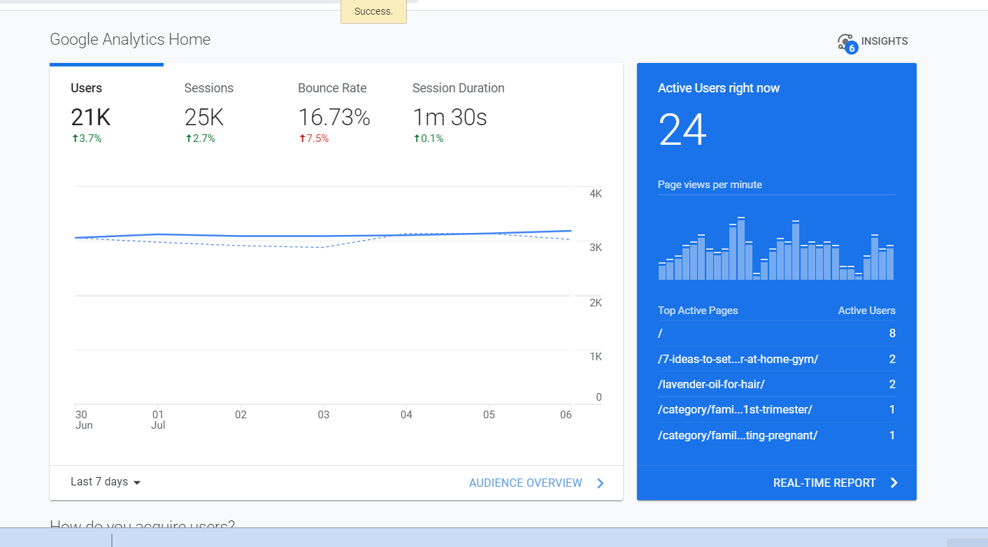Open the 1st-trimester category page row

coord(734,409)
